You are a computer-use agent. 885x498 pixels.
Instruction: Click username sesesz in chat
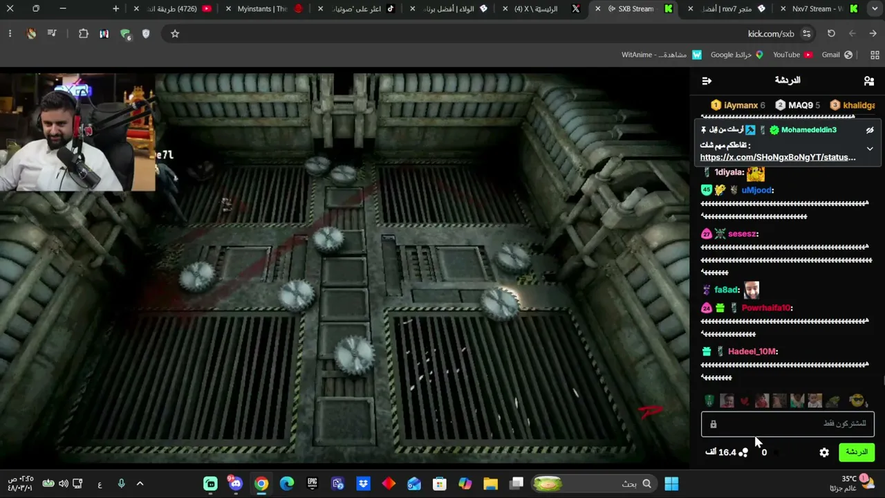pos(743,234)
